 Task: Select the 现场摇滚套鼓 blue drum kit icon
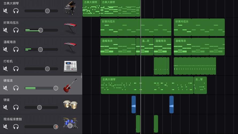(70, 123)
